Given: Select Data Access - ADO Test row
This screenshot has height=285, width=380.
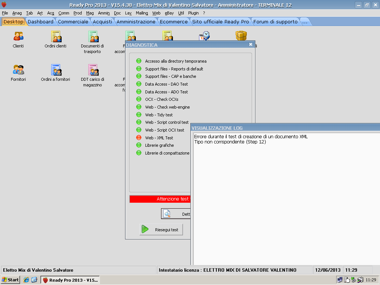Looking at the screenshot, I should (167, 92).
